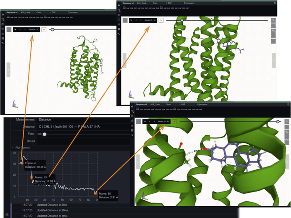
Task: Click frame slider handle in Model 4/91 window
Action: [53, 30]
